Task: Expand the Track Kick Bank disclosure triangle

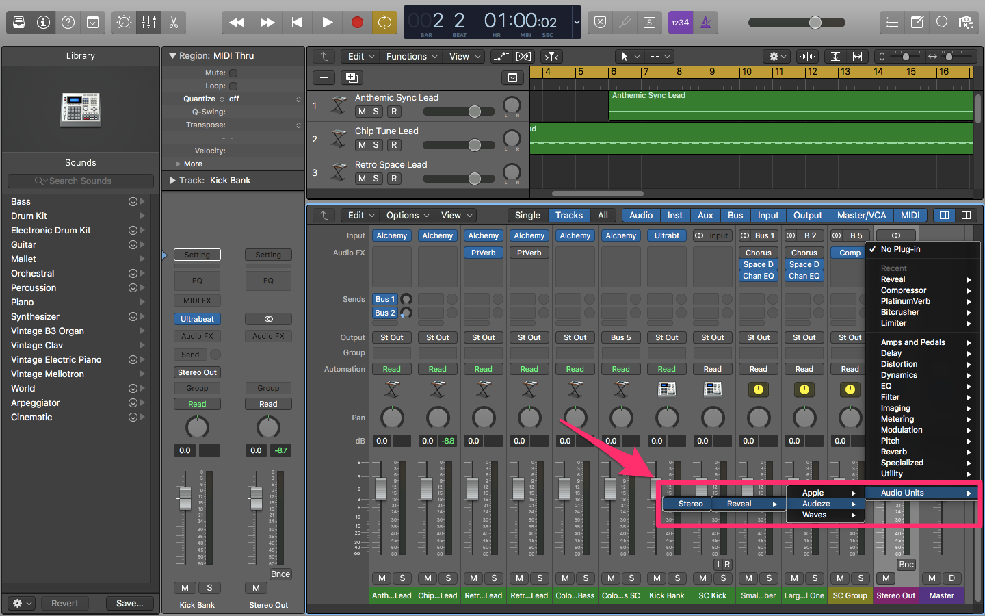Action: click(172, 180)
